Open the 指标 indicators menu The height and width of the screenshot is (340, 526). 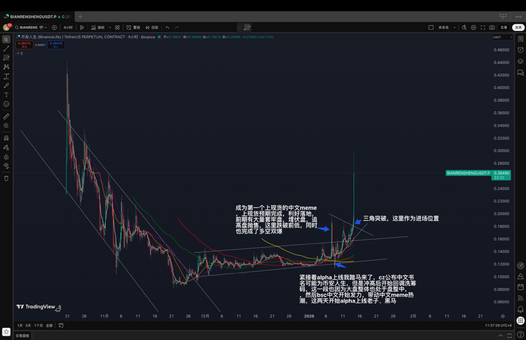(x=98, y=27)
